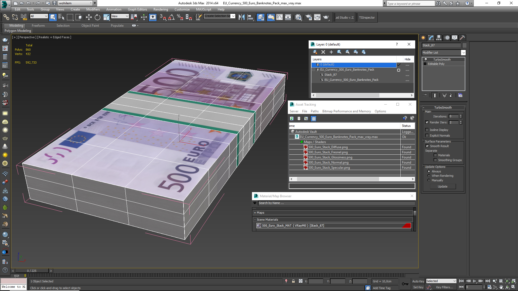
Task: Click the Link selection tool
Action: 6,18
